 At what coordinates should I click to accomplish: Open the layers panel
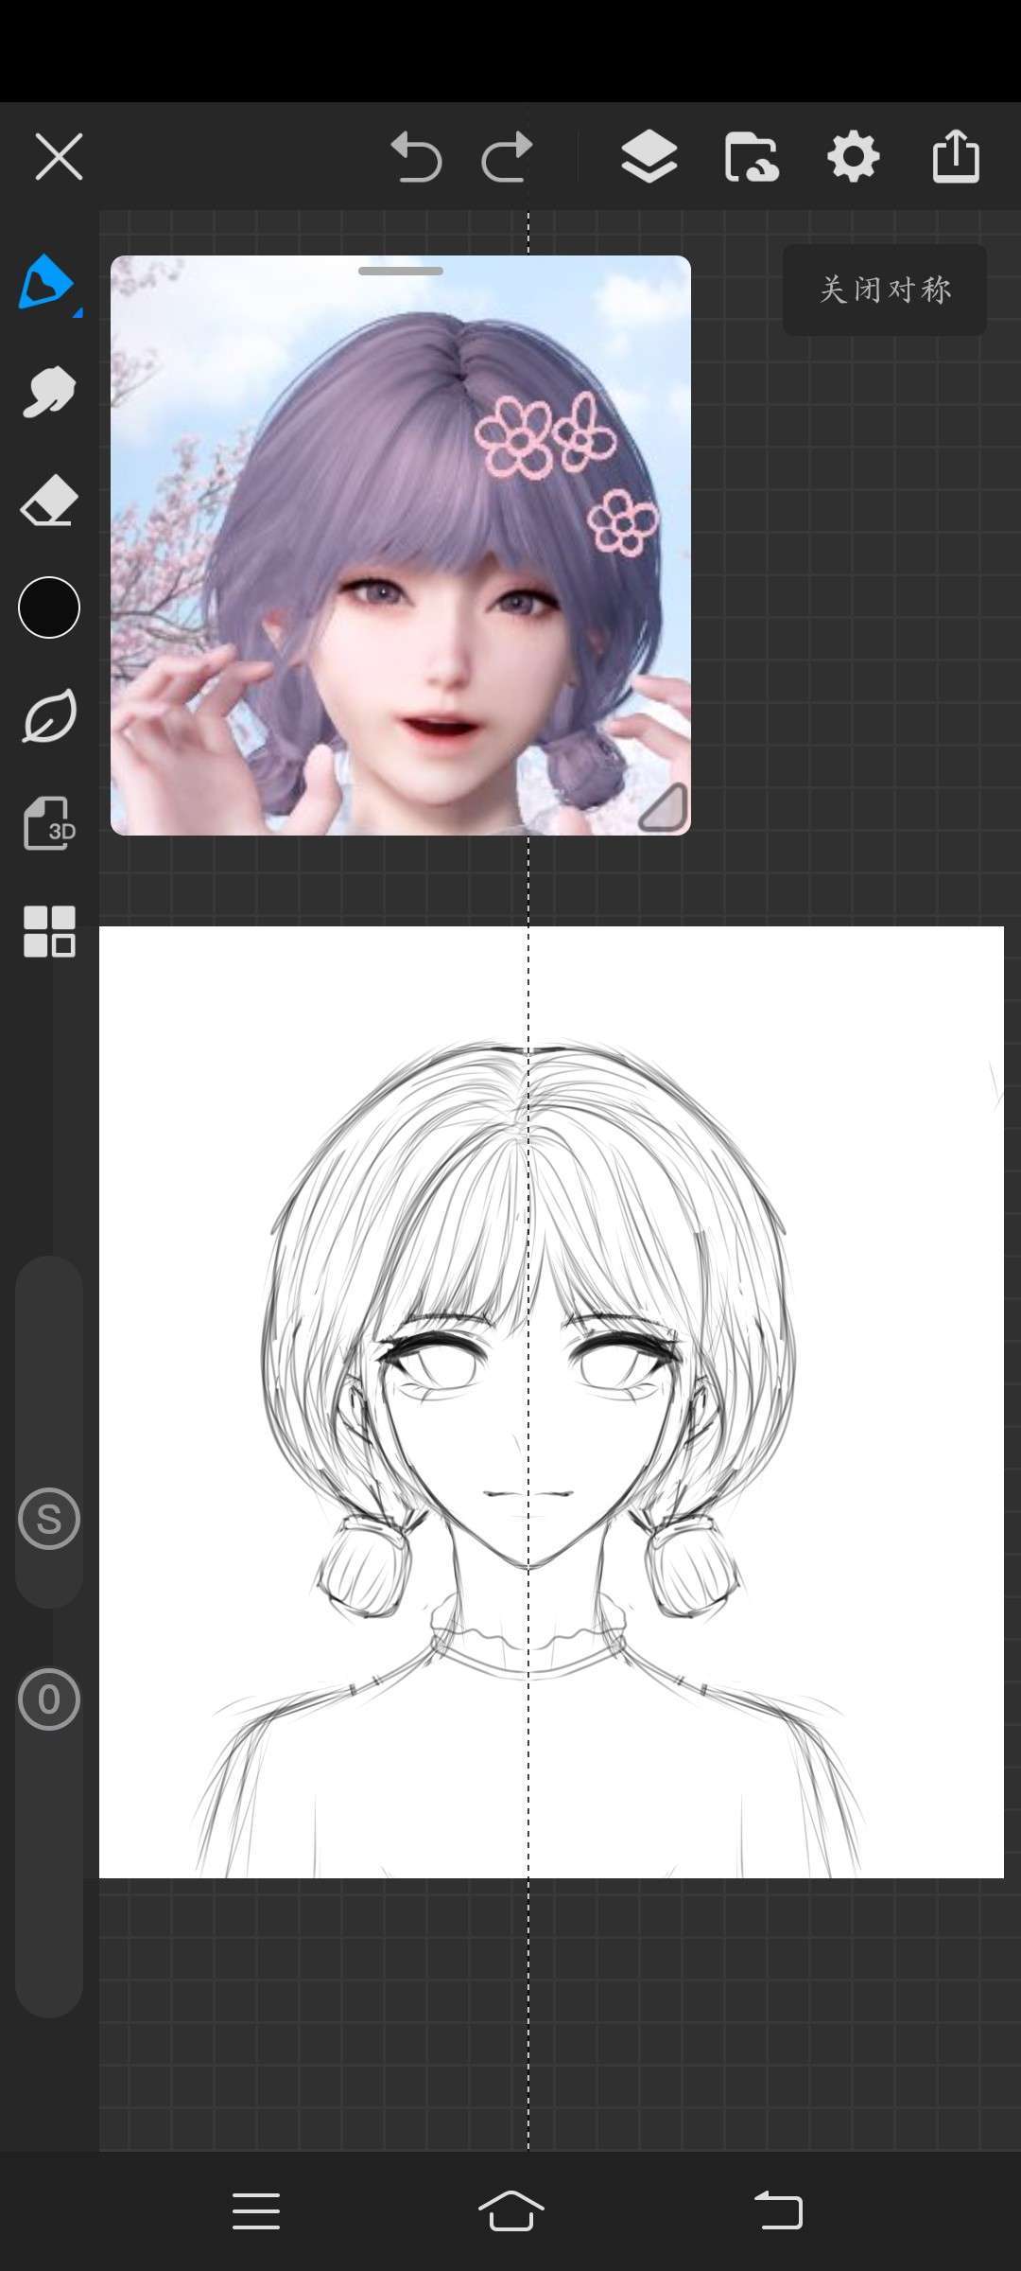(x=649, y=157)
